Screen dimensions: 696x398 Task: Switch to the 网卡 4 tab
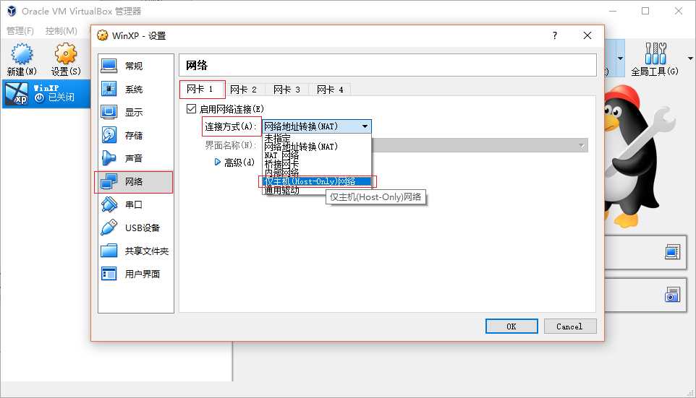click(x=330, y=90)
